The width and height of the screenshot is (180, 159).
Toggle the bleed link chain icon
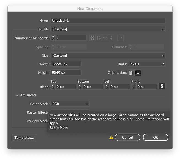tap(162, 86)
